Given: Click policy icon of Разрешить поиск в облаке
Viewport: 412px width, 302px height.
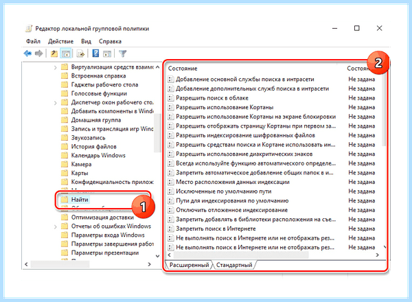Looking at the screenshot, I should [171, 98].
